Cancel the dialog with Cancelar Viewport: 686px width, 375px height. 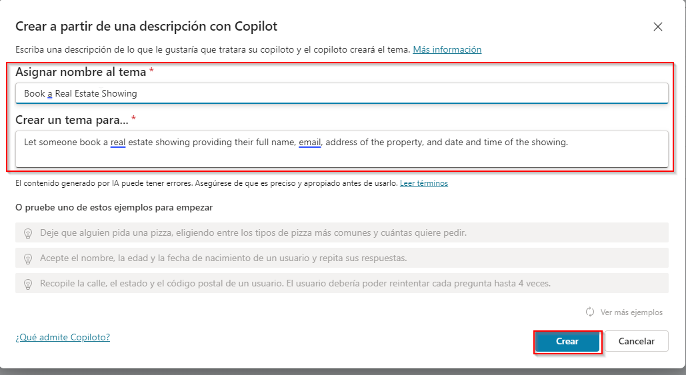pos(637,341)
